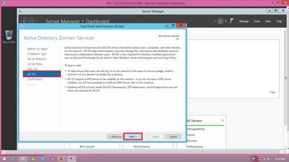Launch Internet Explorer from the taskbar
The image size is (289, 162).
click(x=13, y=159)
